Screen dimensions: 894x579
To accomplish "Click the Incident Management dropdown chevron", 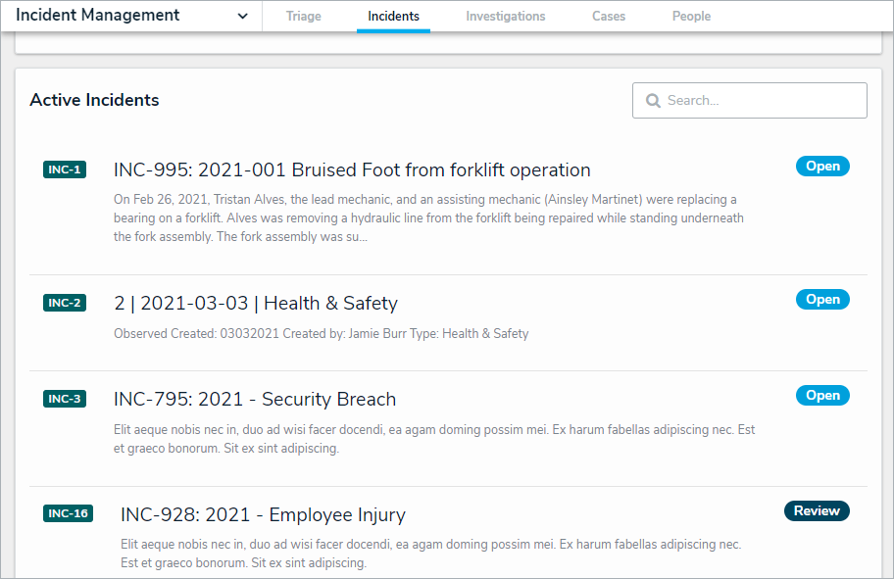I will click(x=243, y=17).
